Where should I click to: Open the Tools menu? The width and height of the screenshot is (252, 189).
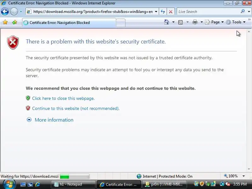coord(236,22)
